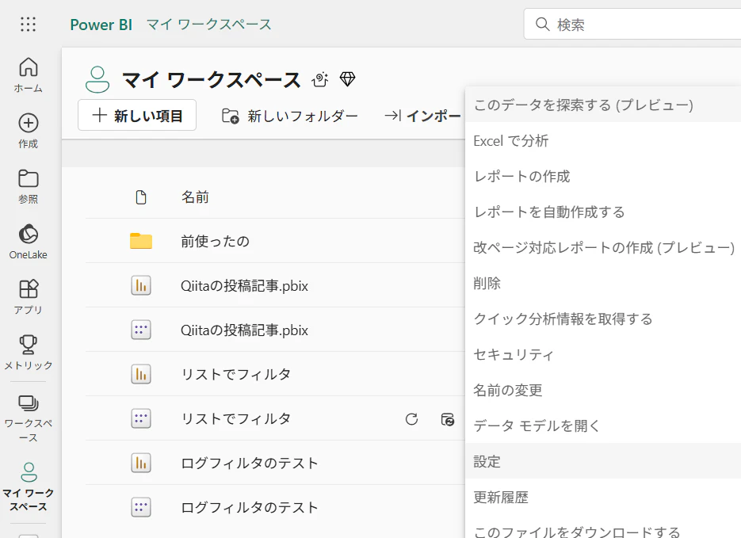Open メトリック in the sidebar
The width and height of the screenshot is (741, 538).
click(x=28, y=352)
